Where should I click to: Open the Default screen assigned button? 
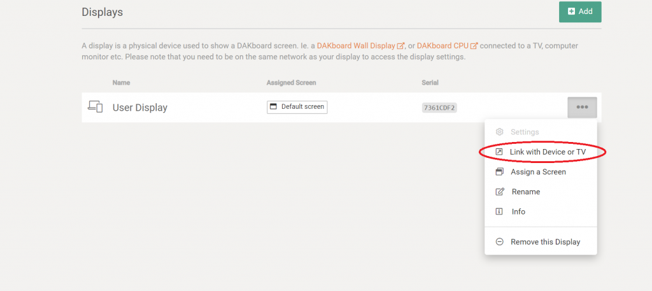tap(297, 107)
